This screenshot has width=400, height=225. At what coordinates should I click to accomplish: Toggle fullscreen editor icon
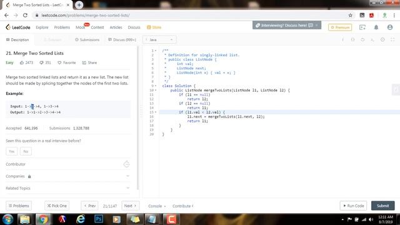392,39
